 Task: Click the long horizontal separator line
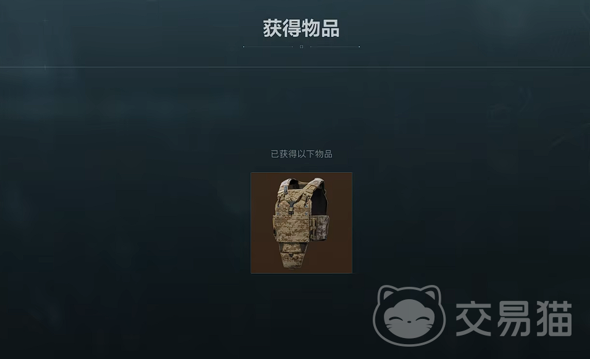click(x=295, y=67)
